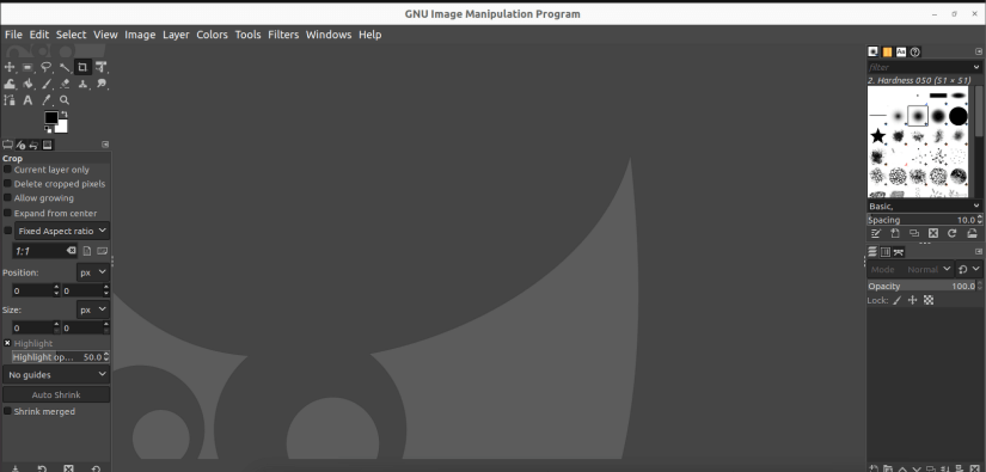Select the Eraser tool

[65, 84]
